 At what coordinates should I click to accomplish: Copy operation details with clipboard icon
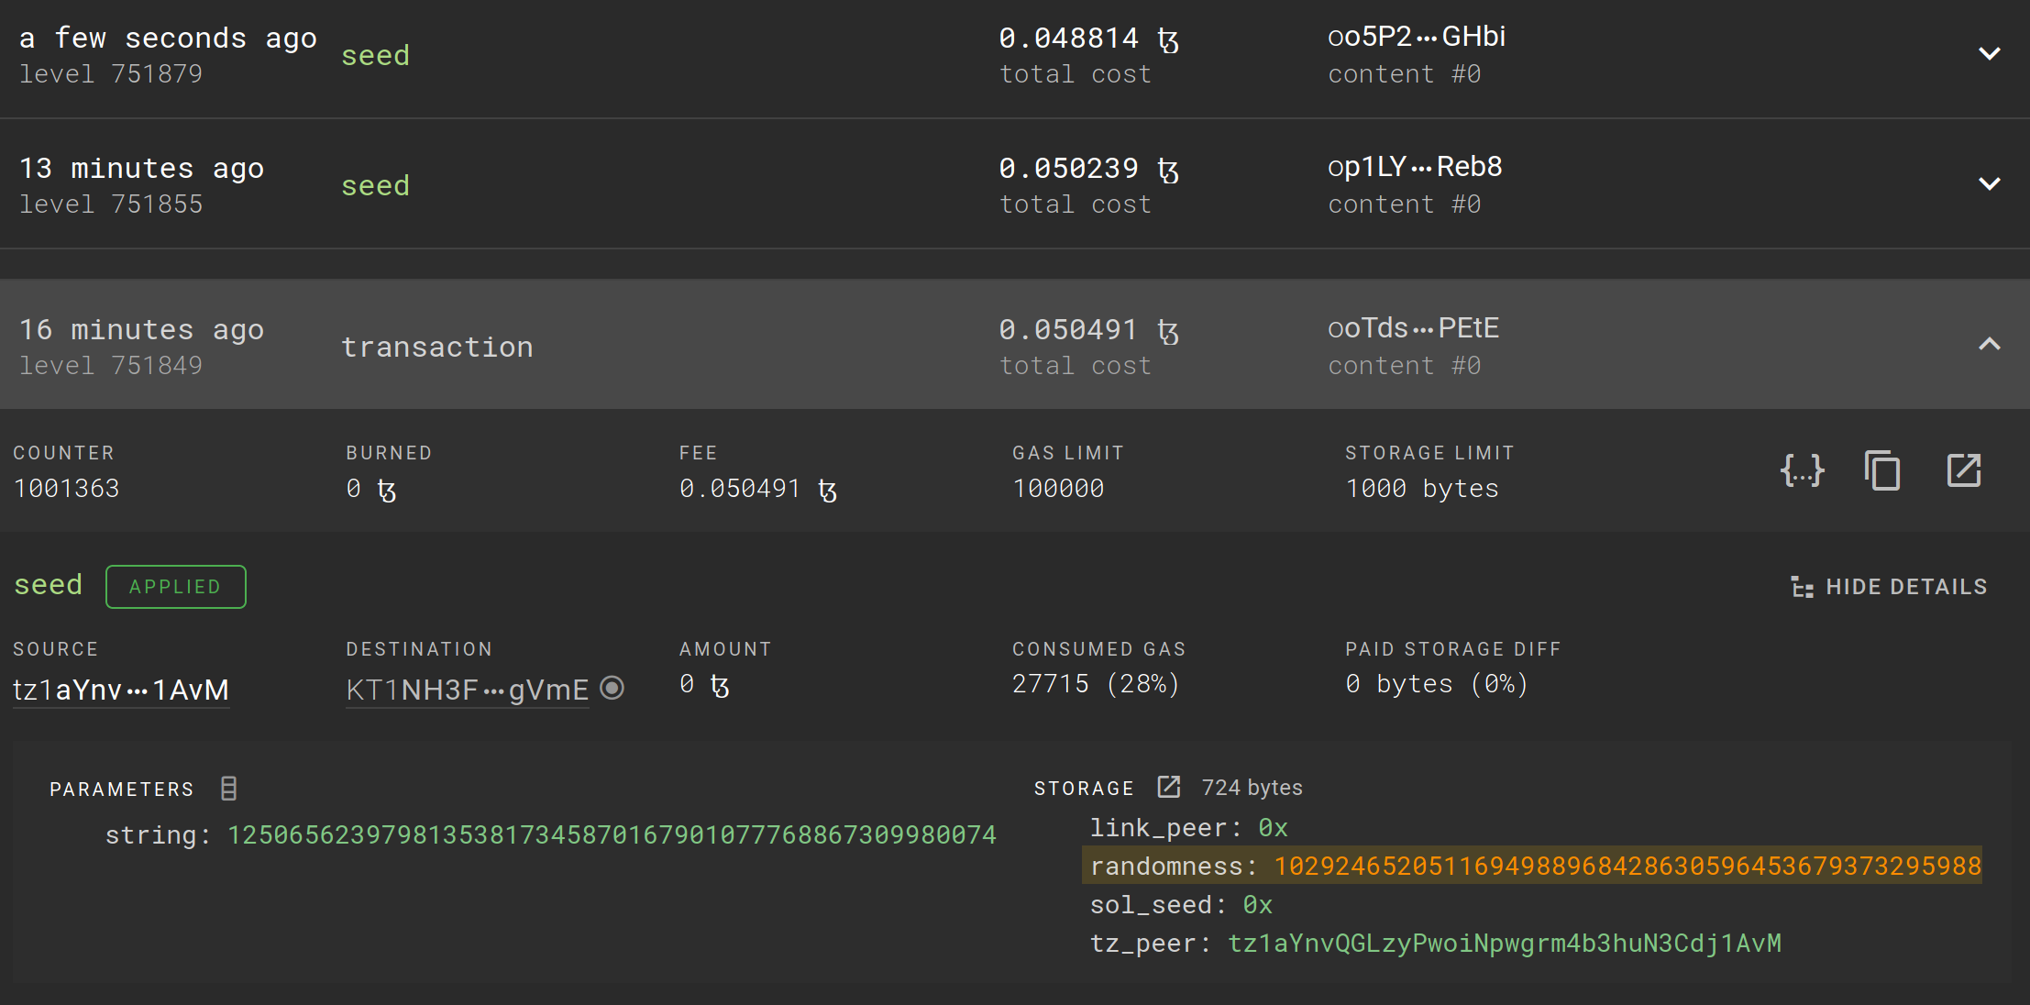1882,470
